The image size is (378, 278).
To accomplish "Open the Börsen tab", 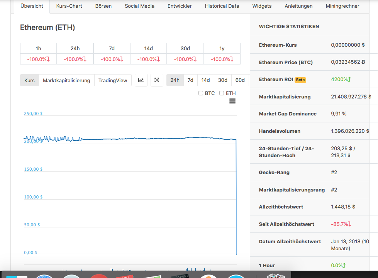I will tap(103, 6).
